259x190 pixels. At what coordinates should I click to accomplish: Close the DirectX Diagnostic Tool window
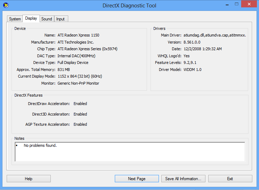coord(249,4)
